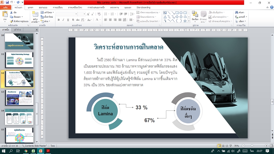Click the Paste clipboard icon

[x=5, y=14]
